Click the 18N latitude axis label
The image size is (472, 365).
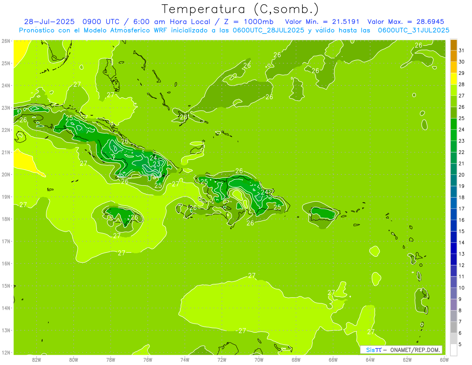click(6, 219)
